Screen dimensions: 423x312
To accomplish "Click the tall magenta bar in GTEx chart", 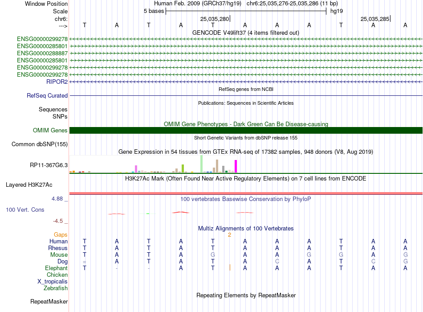I will (236, 166).
